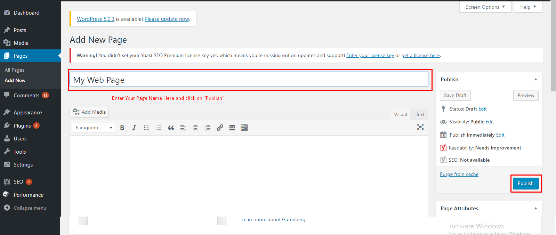Open the Paragraph format dropdown

tap(94, 128)
